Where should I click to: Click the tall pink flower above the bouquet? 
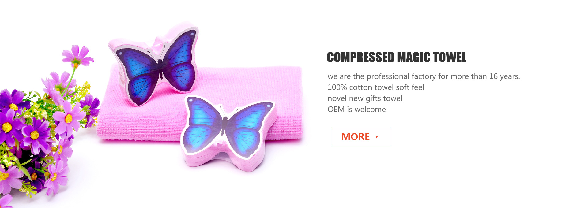(x=77, y=56)
